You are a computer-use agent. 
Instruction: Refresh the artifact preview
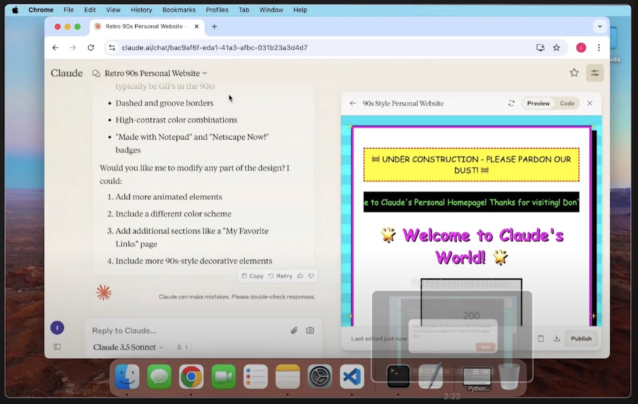(x=511, y=103)
